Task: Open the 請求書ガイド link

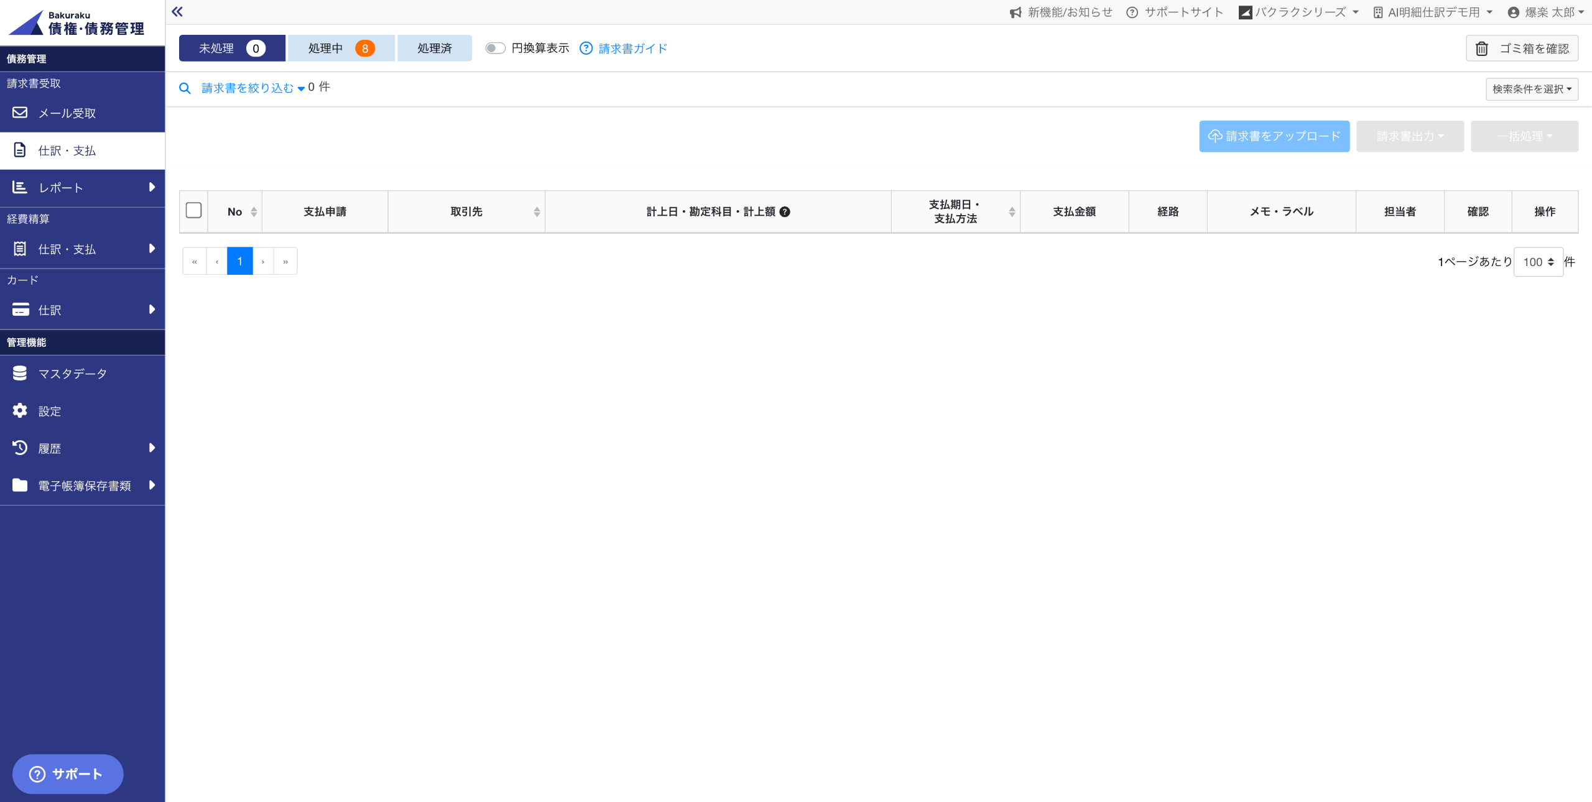Action: (632, 48)
